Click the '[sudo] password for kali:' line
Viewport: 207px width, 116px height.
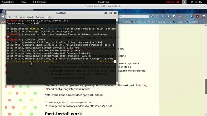pyautogui.click(x=24, y=23)
